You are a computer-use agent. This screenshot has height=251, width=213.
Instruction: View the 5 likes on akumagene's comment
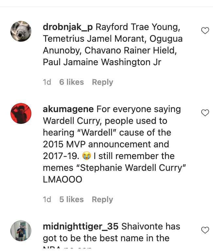[72, 199]
